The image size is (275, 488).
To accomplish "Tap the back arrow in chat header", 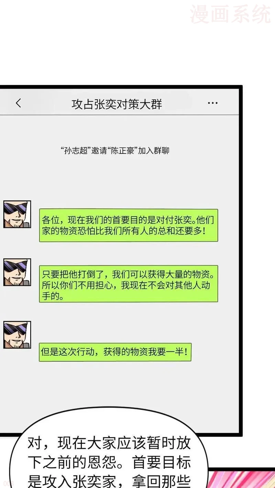I will click(x=19, y=103).
